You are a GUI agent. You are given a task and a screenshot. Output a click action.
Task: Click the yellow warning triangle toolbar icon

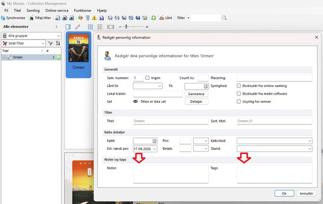(x=94, y=18)
